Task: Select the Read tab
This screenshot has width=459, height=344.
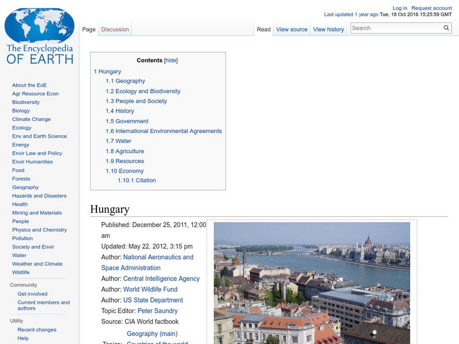Action: 263,29
